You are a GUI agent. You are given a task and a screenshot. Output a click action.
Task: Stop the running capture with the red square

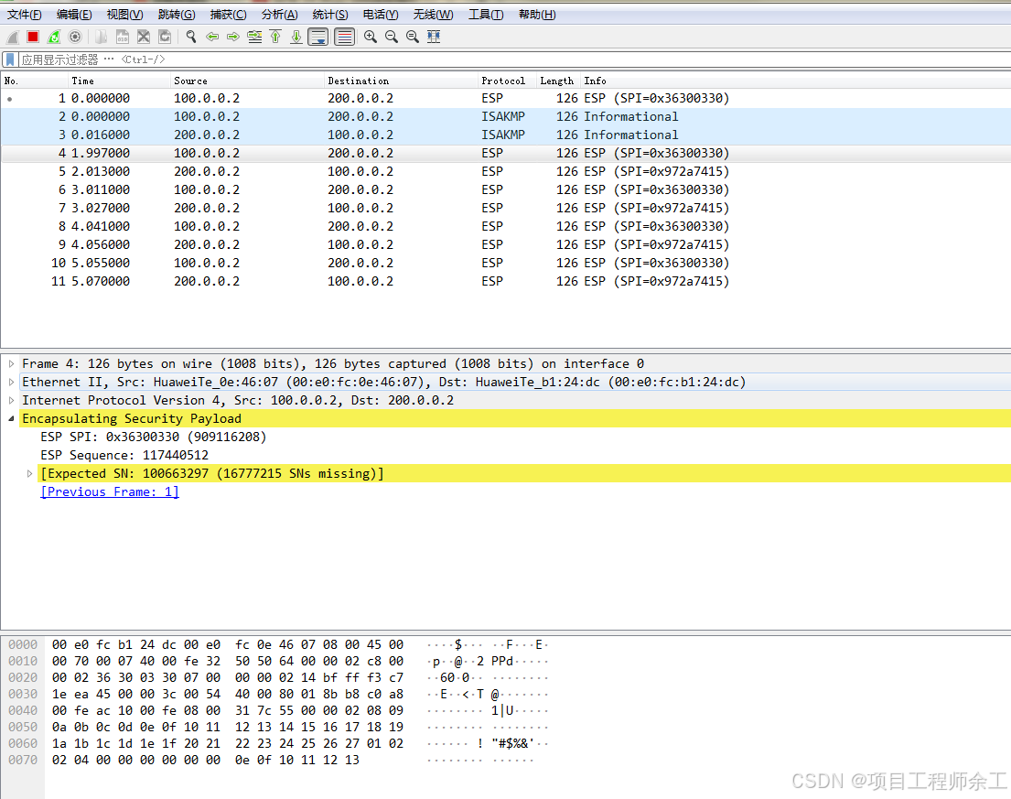tap(33, 37)
